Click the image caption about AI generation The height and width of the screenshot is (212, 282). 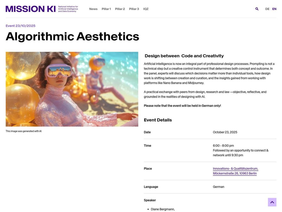click(x=23, y=131)
